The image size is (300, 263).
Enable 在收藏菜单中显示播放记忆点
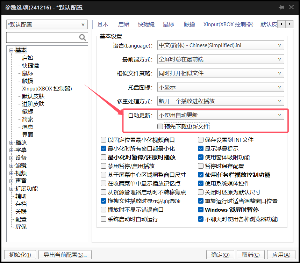103,183
